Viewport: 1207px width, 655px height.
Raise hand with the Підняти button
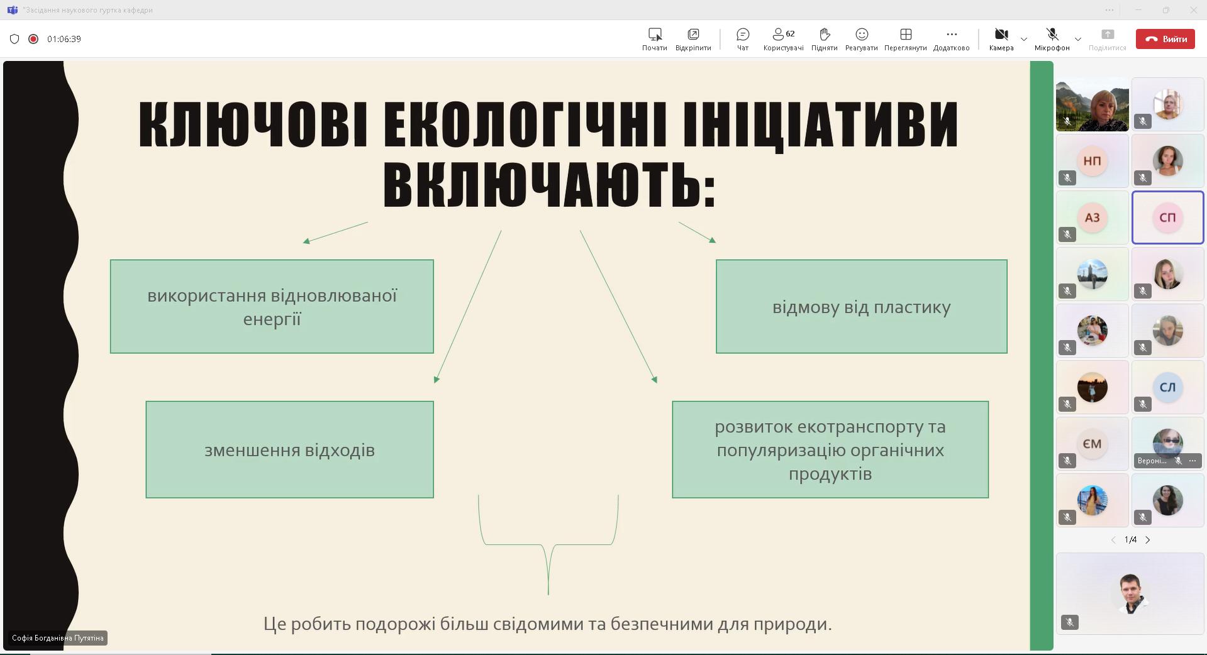tap(824, 39)
